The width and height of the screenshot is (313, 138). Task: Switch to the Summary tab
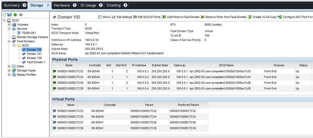[x=12, y=6]
